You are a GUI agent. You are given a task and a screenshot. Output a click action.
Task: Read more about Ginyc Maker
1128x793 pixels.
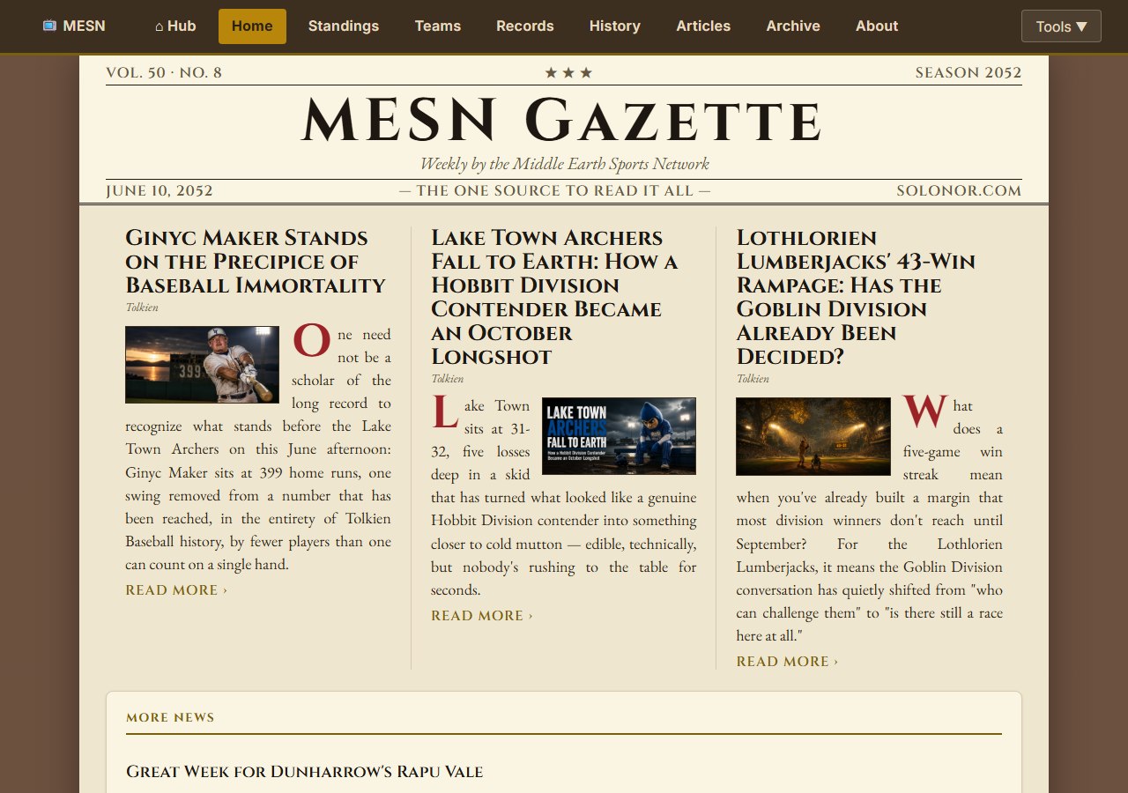(x=176, y=590)
